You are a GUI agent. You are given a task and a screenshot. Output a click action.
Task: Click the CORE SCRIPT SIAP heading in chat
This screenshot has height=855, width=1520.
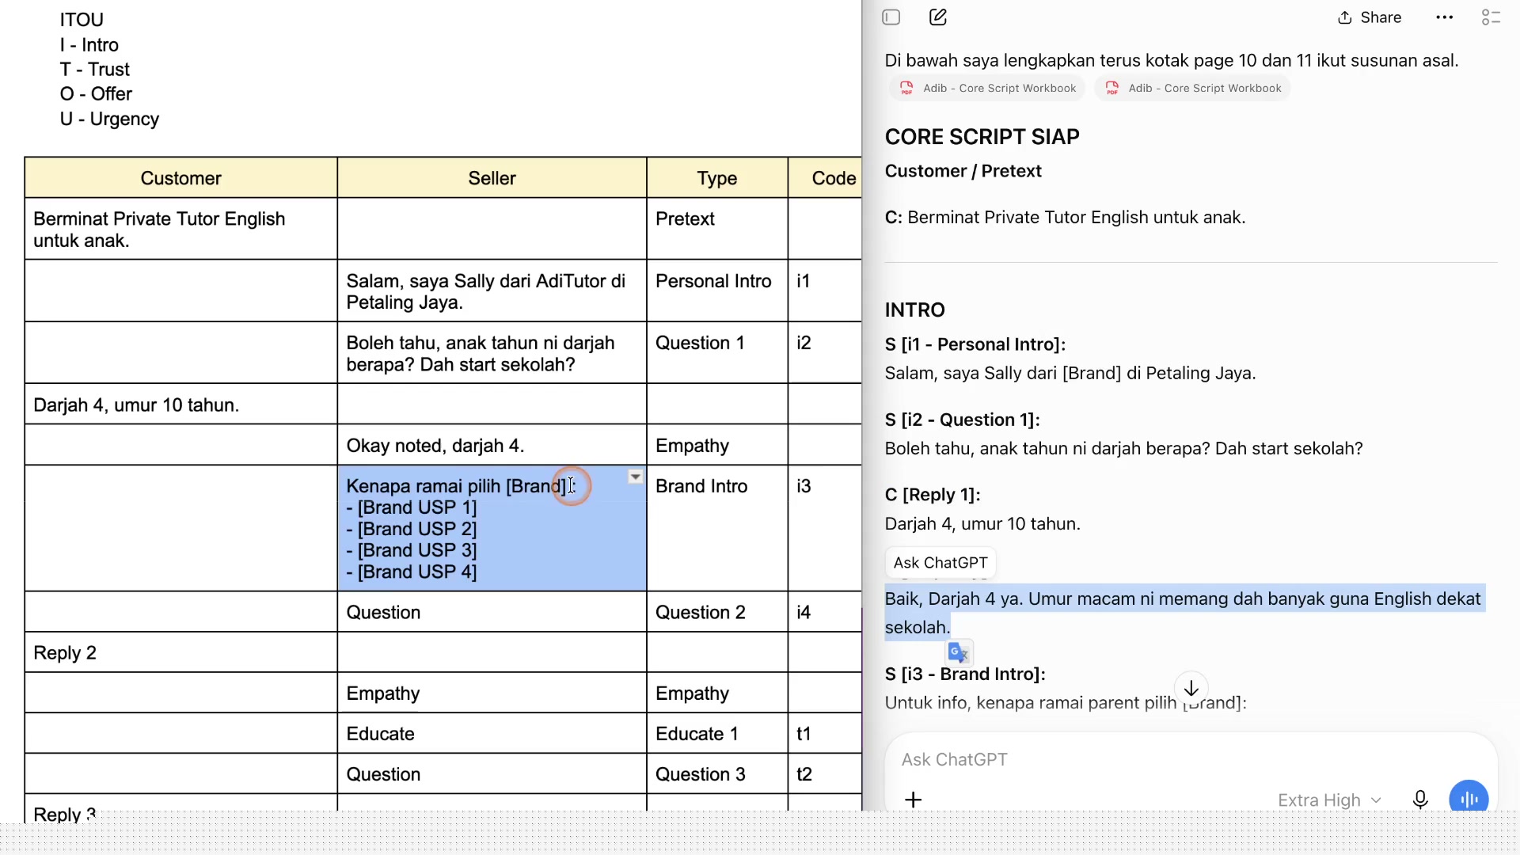click(x=982, y=137)
